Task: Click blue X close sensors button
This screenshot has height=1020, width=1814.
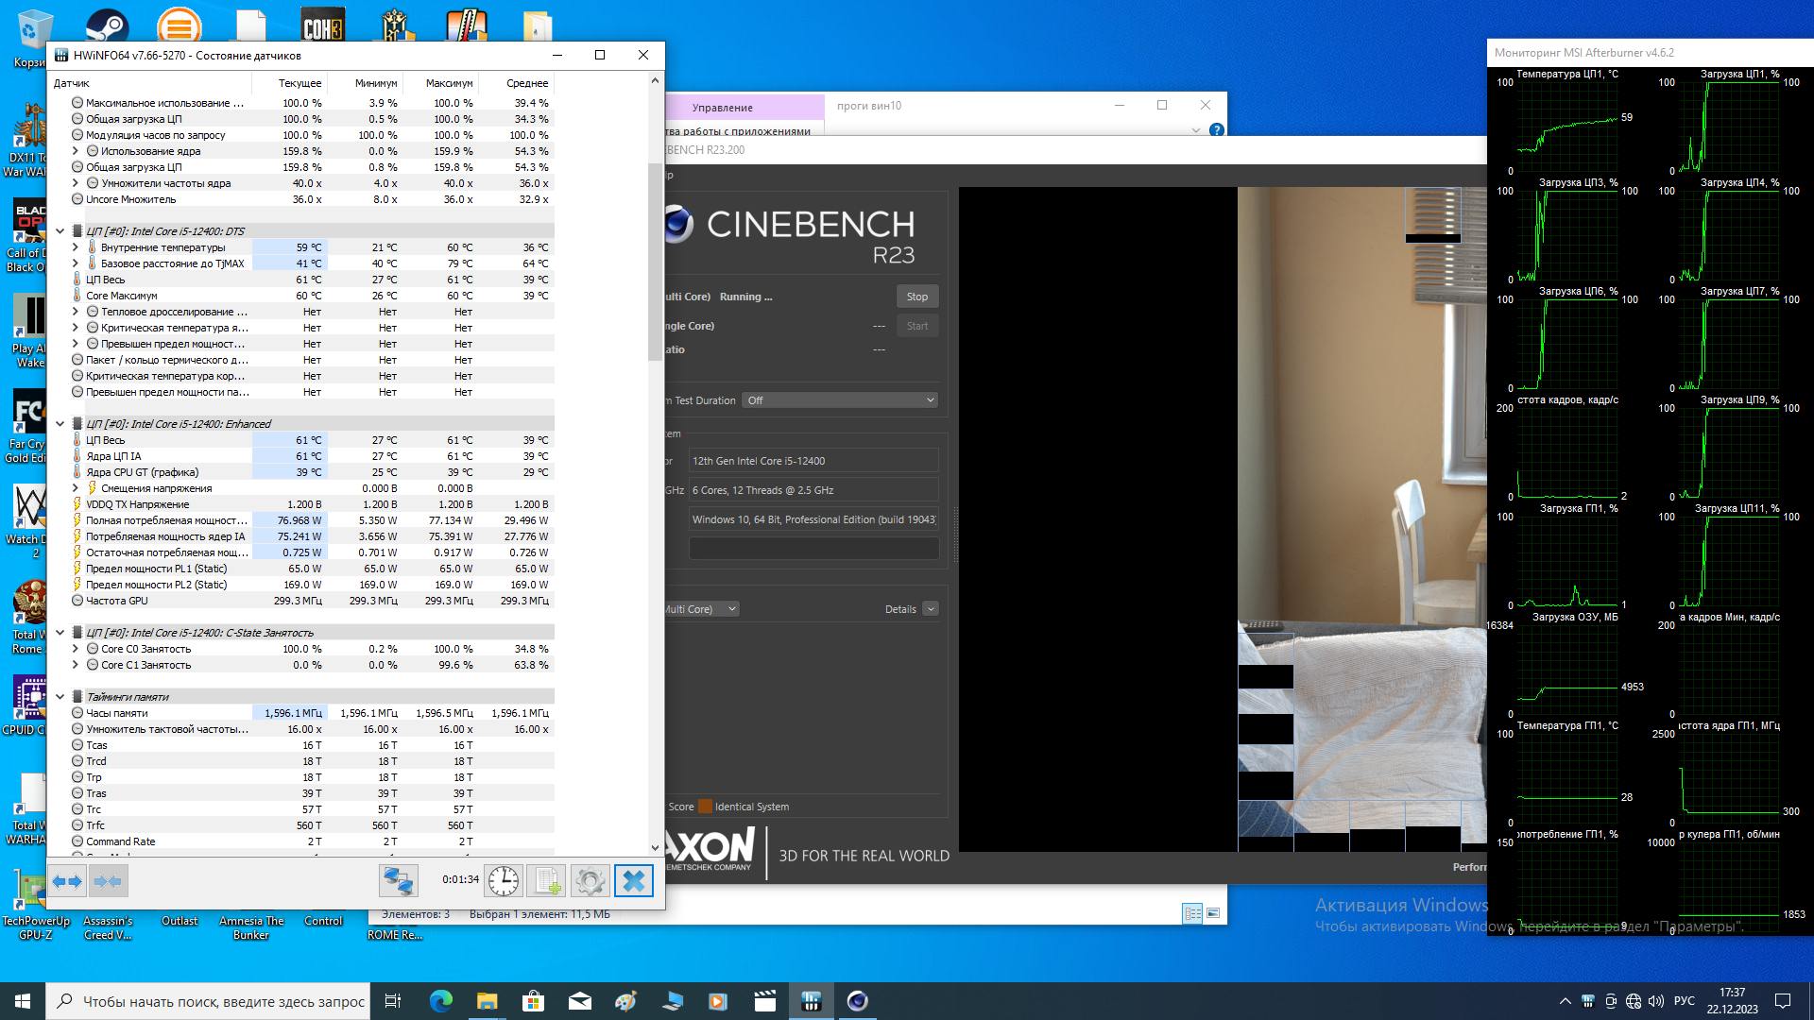Action: tap(634, 881)
